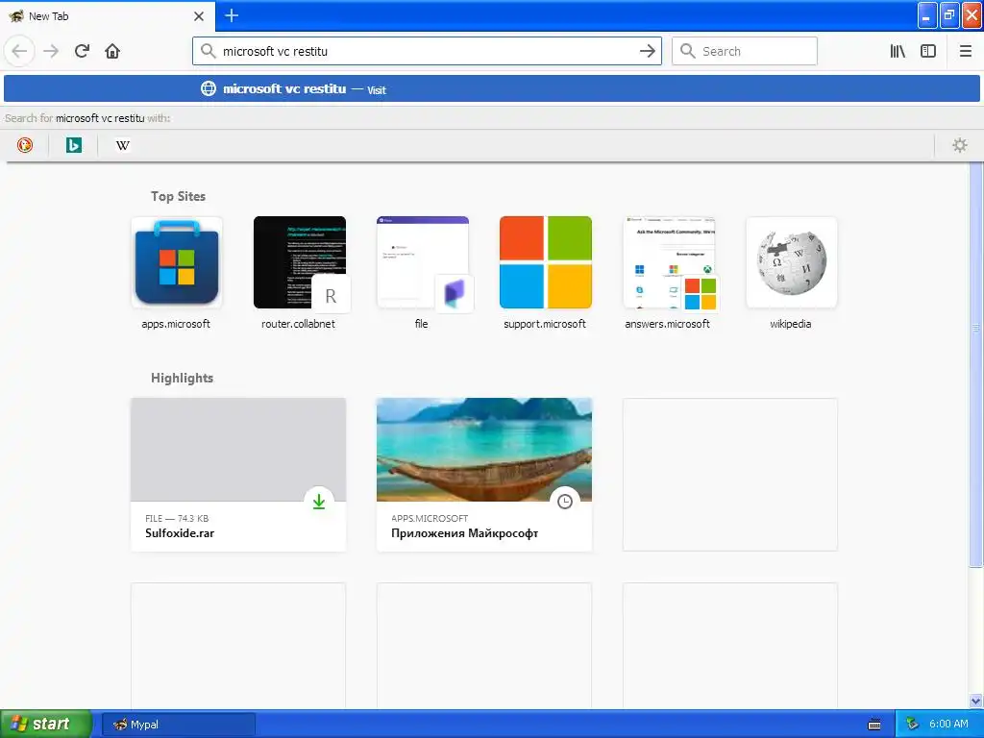Viewport: 984px width, 738px height.
Task: Open the hamburger application menu
Action: (x=965, y=51)
